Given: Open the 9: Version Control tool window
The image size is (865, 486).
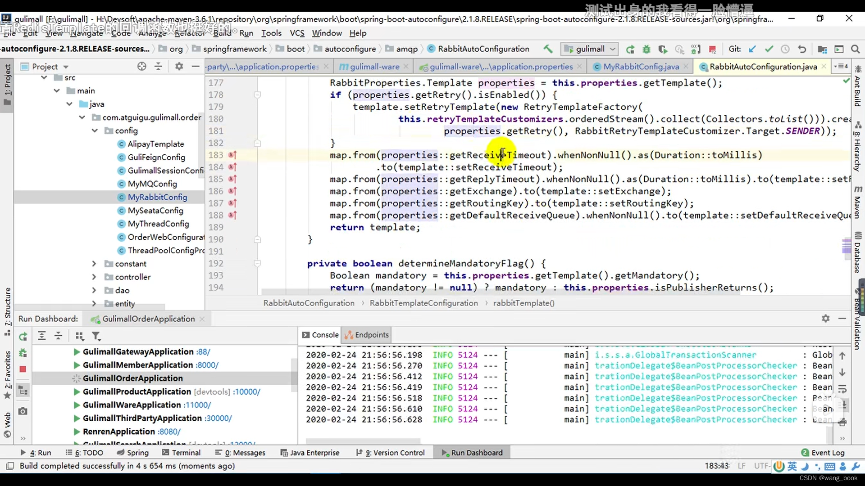Looking at the screenshot, I should pos(390,453).
